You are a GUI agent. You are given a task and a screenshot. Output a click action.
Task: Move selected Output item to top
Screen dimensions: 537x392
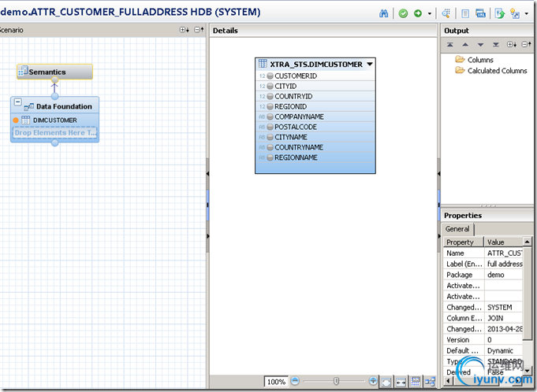[x=449, y=45]
